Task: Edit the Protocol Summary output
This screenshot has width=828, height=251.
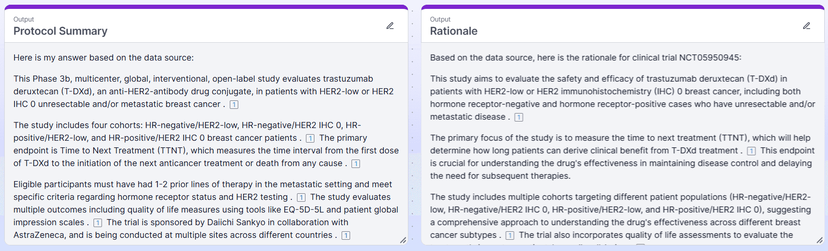Action: pyautogui.click(x=390, y=26)
